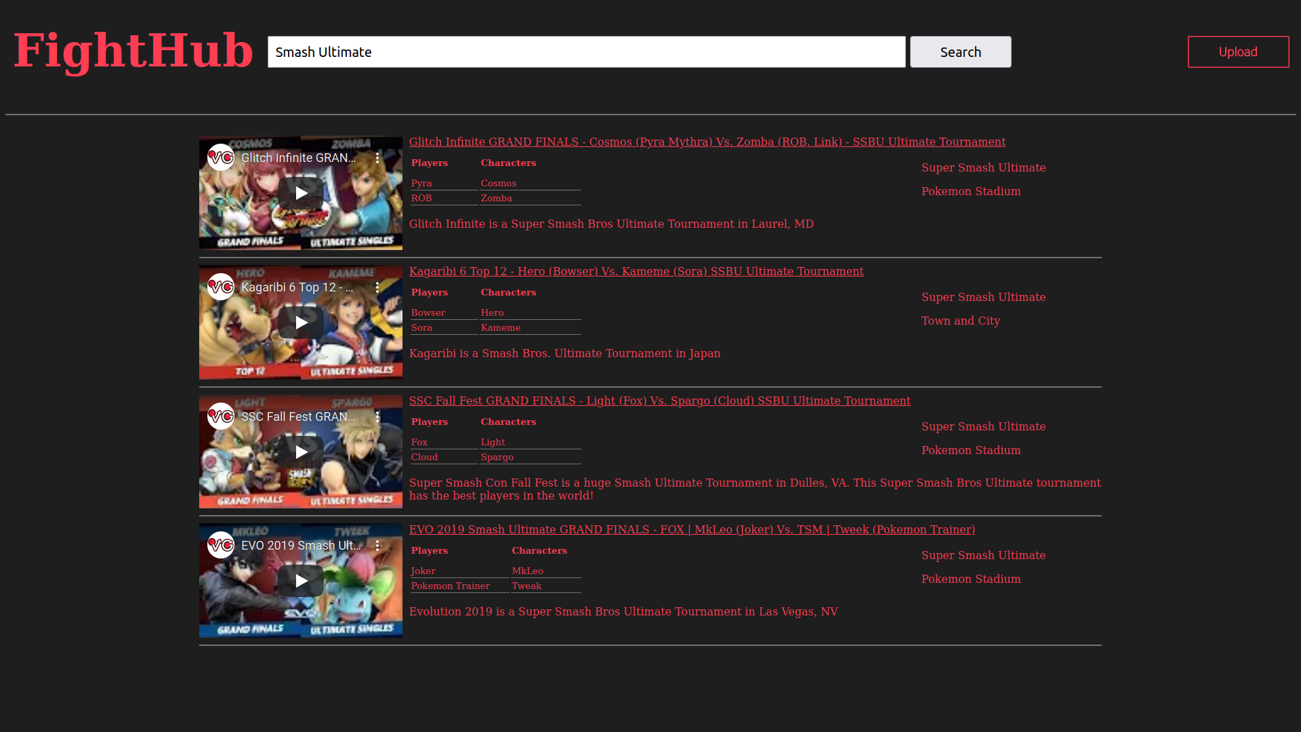Click channel avatar on EVO 2019 video
The width and height of the screenshot is (1301, 732).
tap(221, 546)
